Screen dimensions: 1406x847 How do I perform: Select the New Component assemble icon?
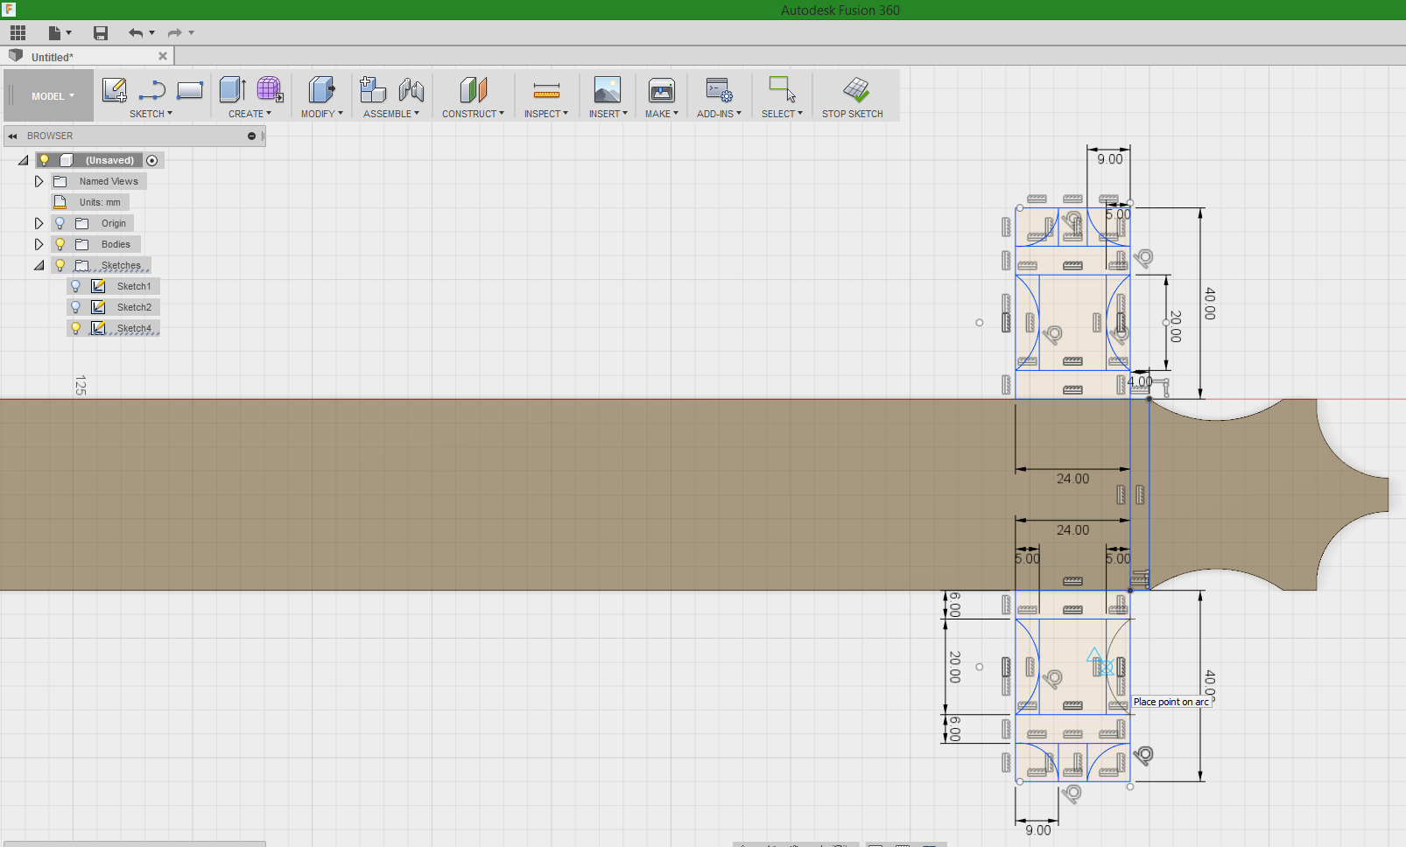tap(373, 89)
